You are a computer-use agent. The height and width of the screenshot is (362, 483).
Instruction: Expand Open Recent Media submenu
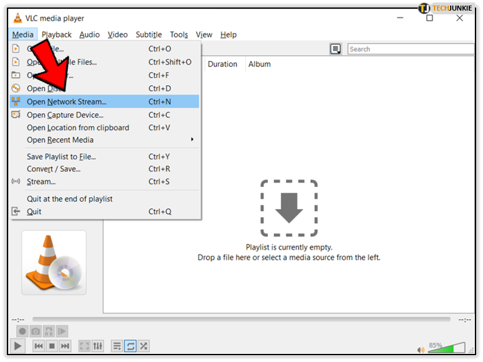pyautogui.click(x=104, y=140)
